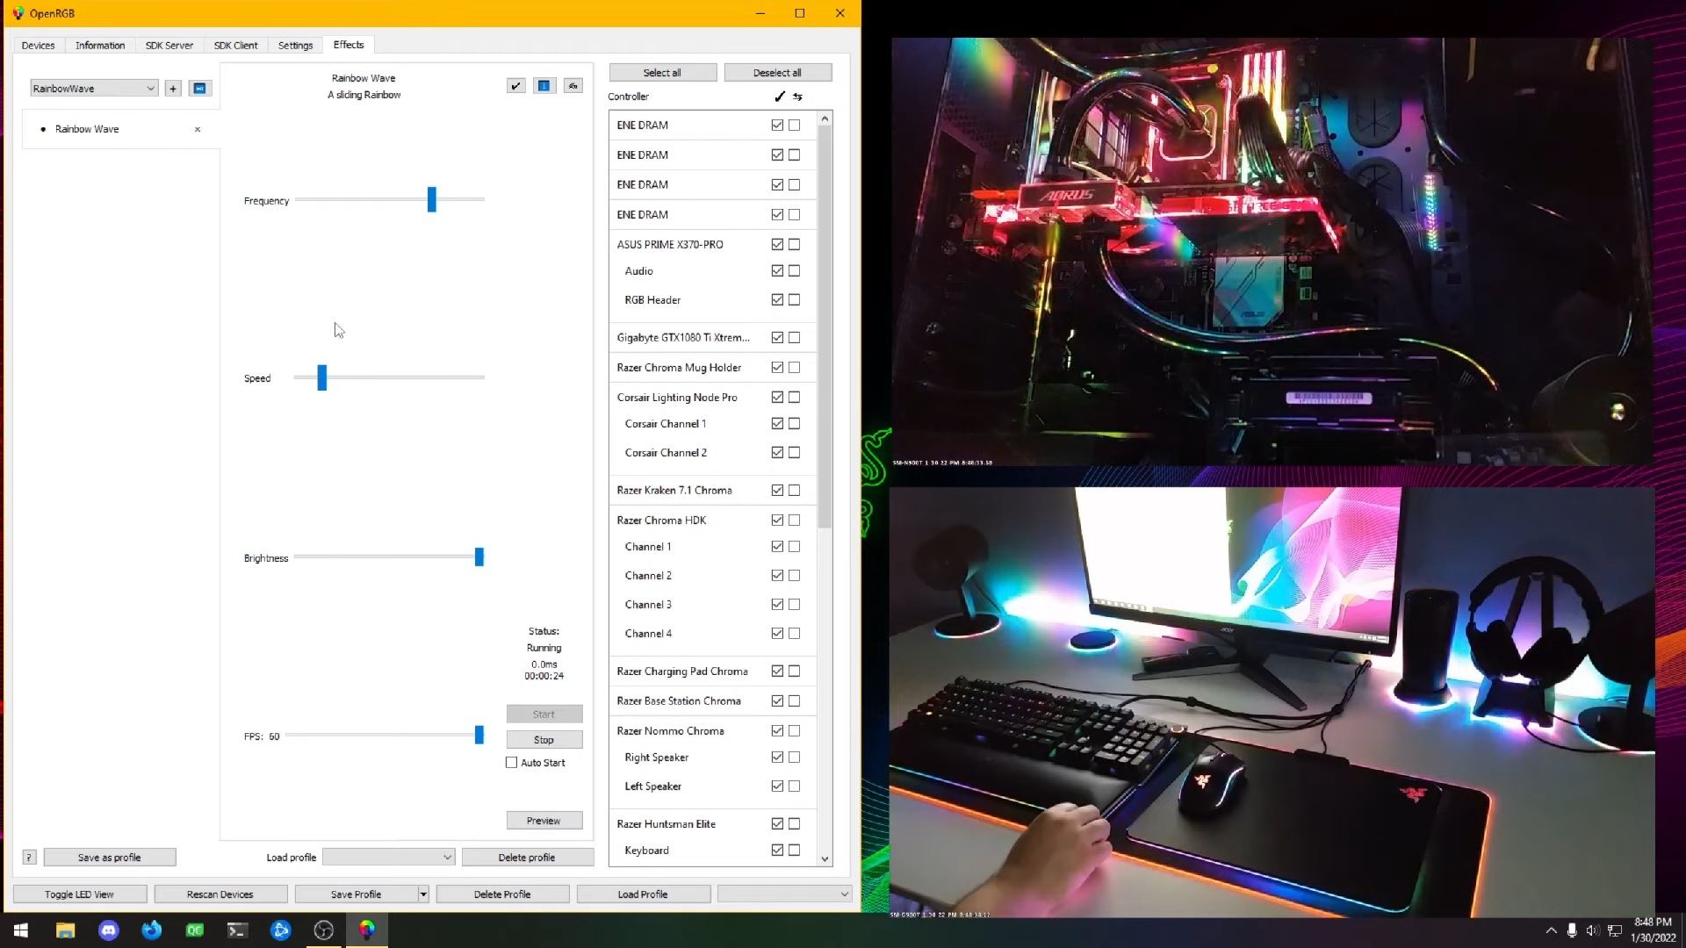Uncheck Channel 3 under Razer Chroma HDK
1686x948 pixels.
pos(777,605)
